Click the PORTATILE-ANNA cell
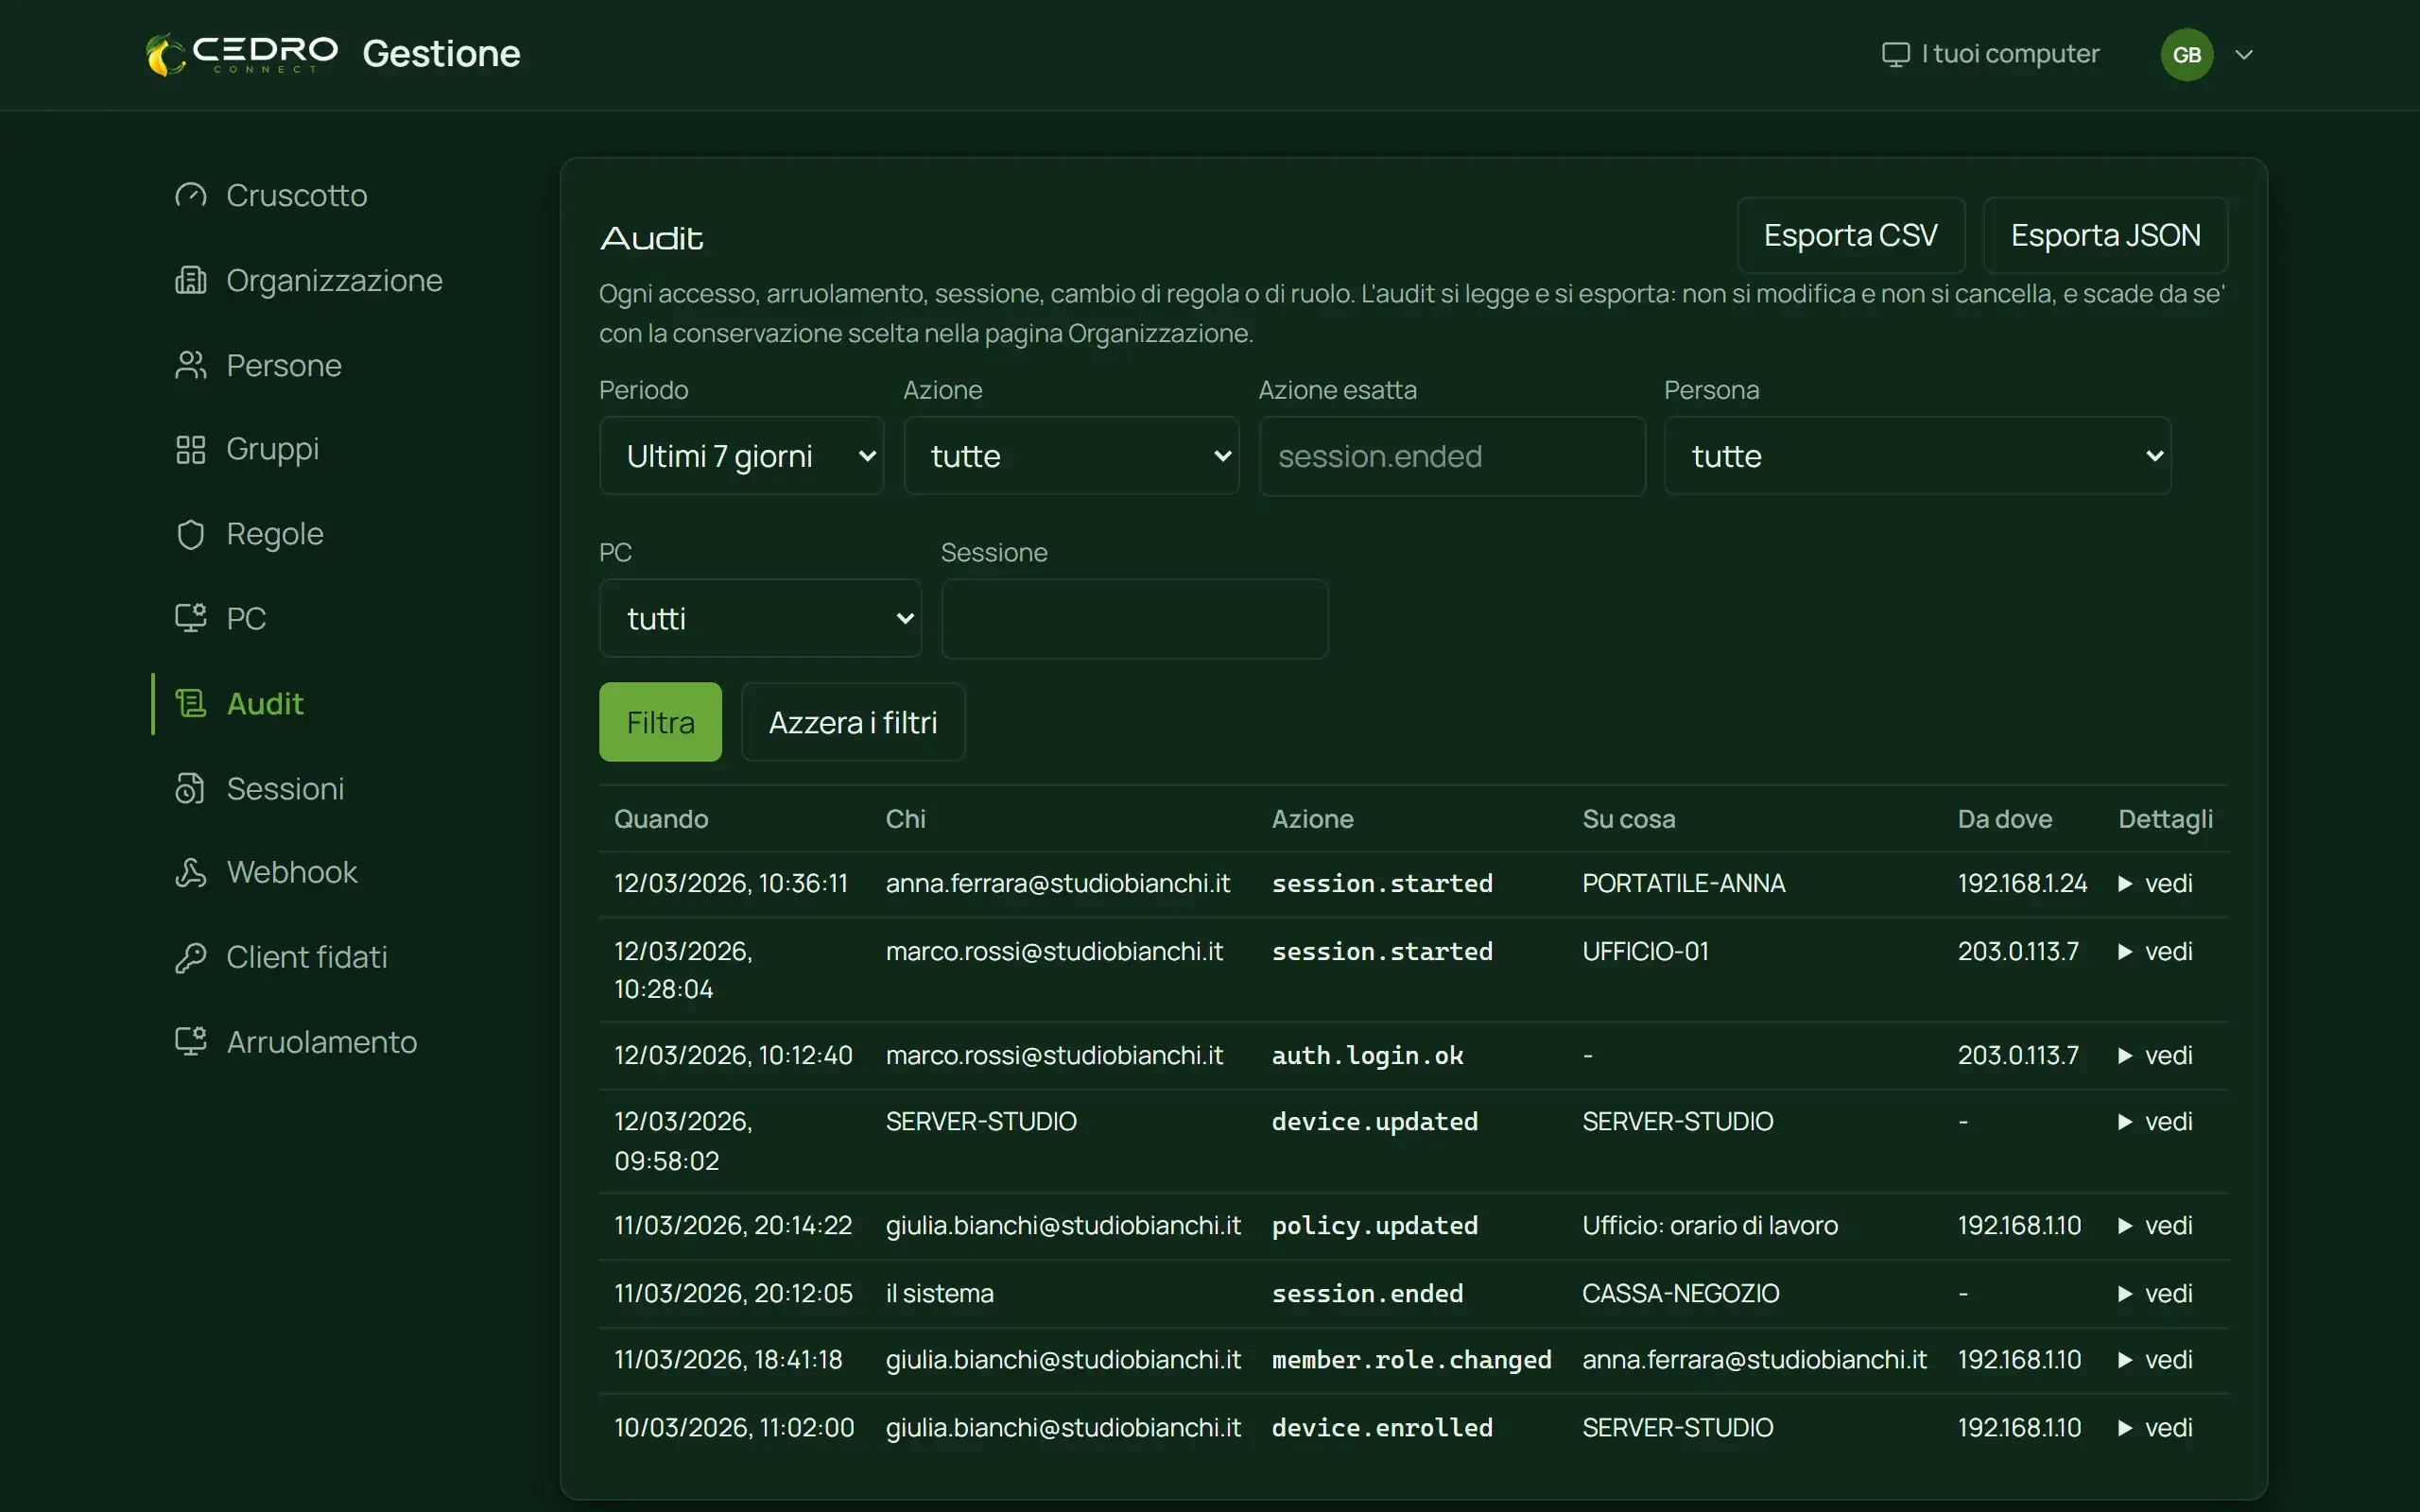Image resolution: width=2420 pixels, height=1512 pixels. coord(1683,883)
